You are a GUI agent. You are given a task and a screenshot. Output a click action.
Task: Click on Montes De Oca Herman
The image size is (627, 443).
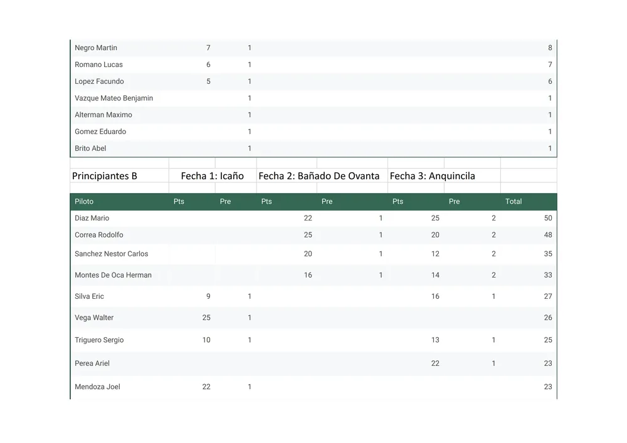tap(113, 275)
